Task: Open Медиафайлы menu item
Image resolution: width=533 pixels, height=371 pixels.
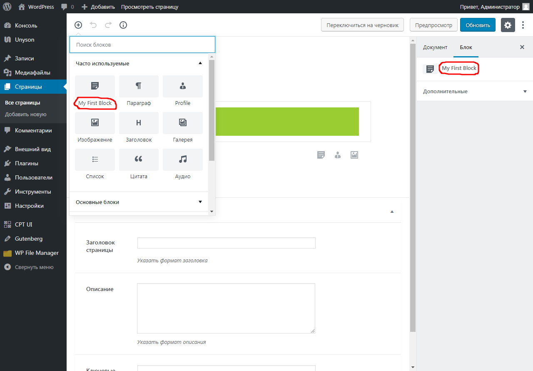Action: coord(33,72)
